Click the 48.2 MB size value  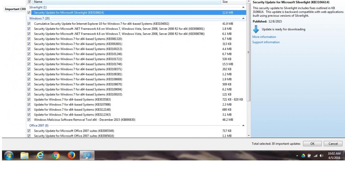[228, 120]
